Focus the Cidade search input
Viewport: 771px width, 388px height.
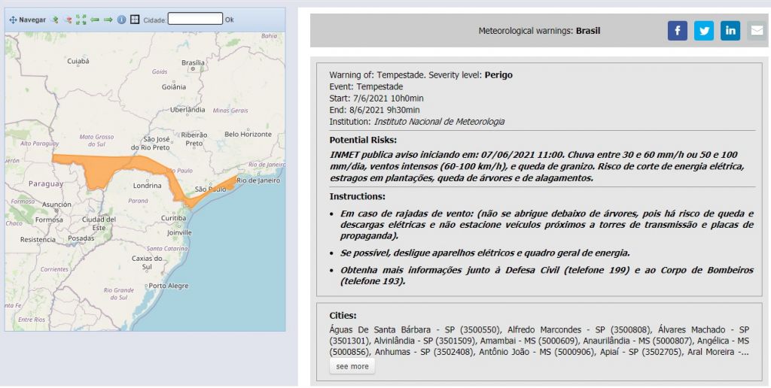pos(195,19)
